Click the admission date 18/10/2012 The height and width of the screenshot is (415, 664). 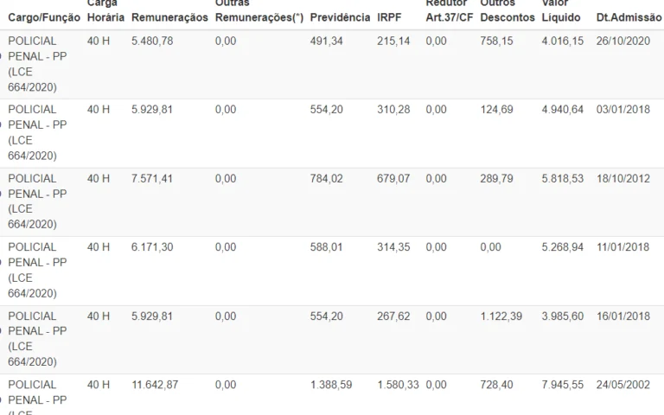pos(622,179)
